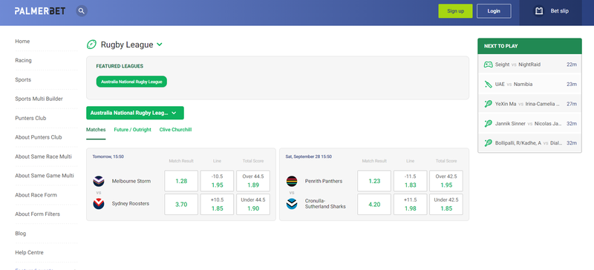This screenshot has height=270, width=594.
Task: Click the rugby ball icon beside Rugby League
Action: coord(91,45)
